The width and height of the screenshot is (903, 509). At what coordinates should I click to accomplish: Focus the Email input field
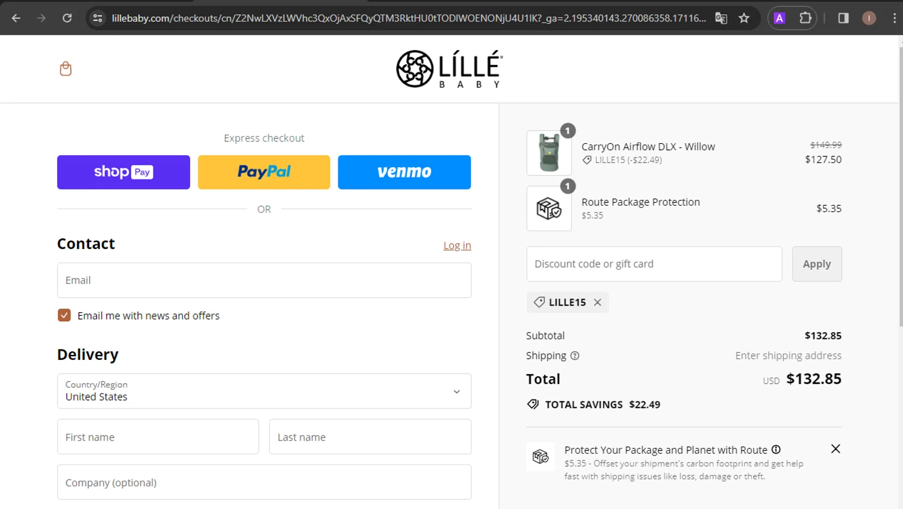[x=264, y=280]
